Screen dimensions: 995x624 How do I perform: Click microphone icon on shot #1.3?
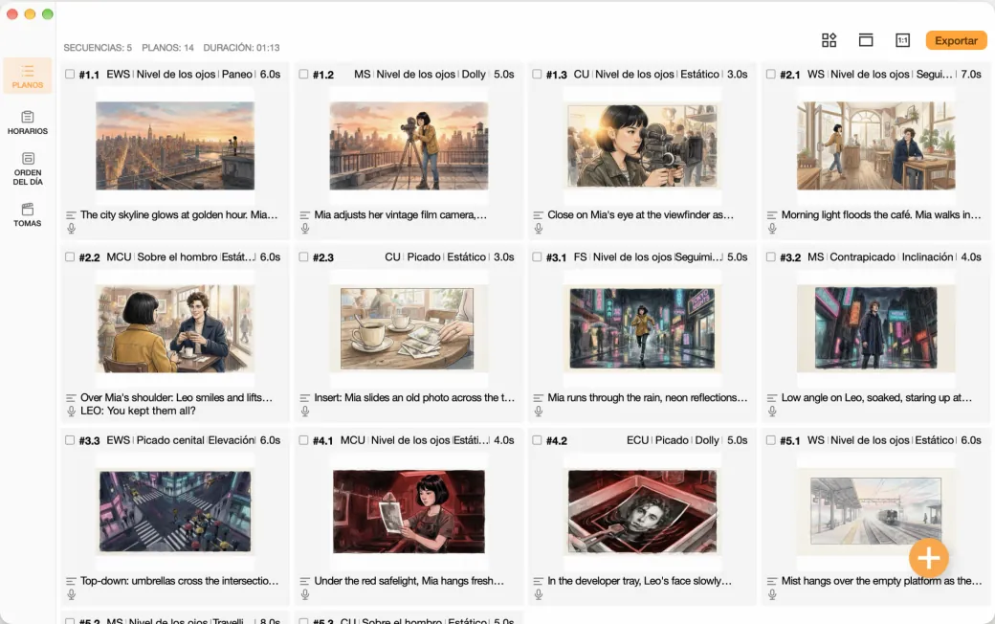tap(538, 228)
